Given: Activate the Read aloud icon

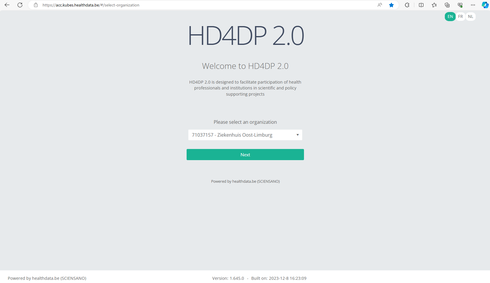Looking at the screenshot, I should click(x=380, y=5).
